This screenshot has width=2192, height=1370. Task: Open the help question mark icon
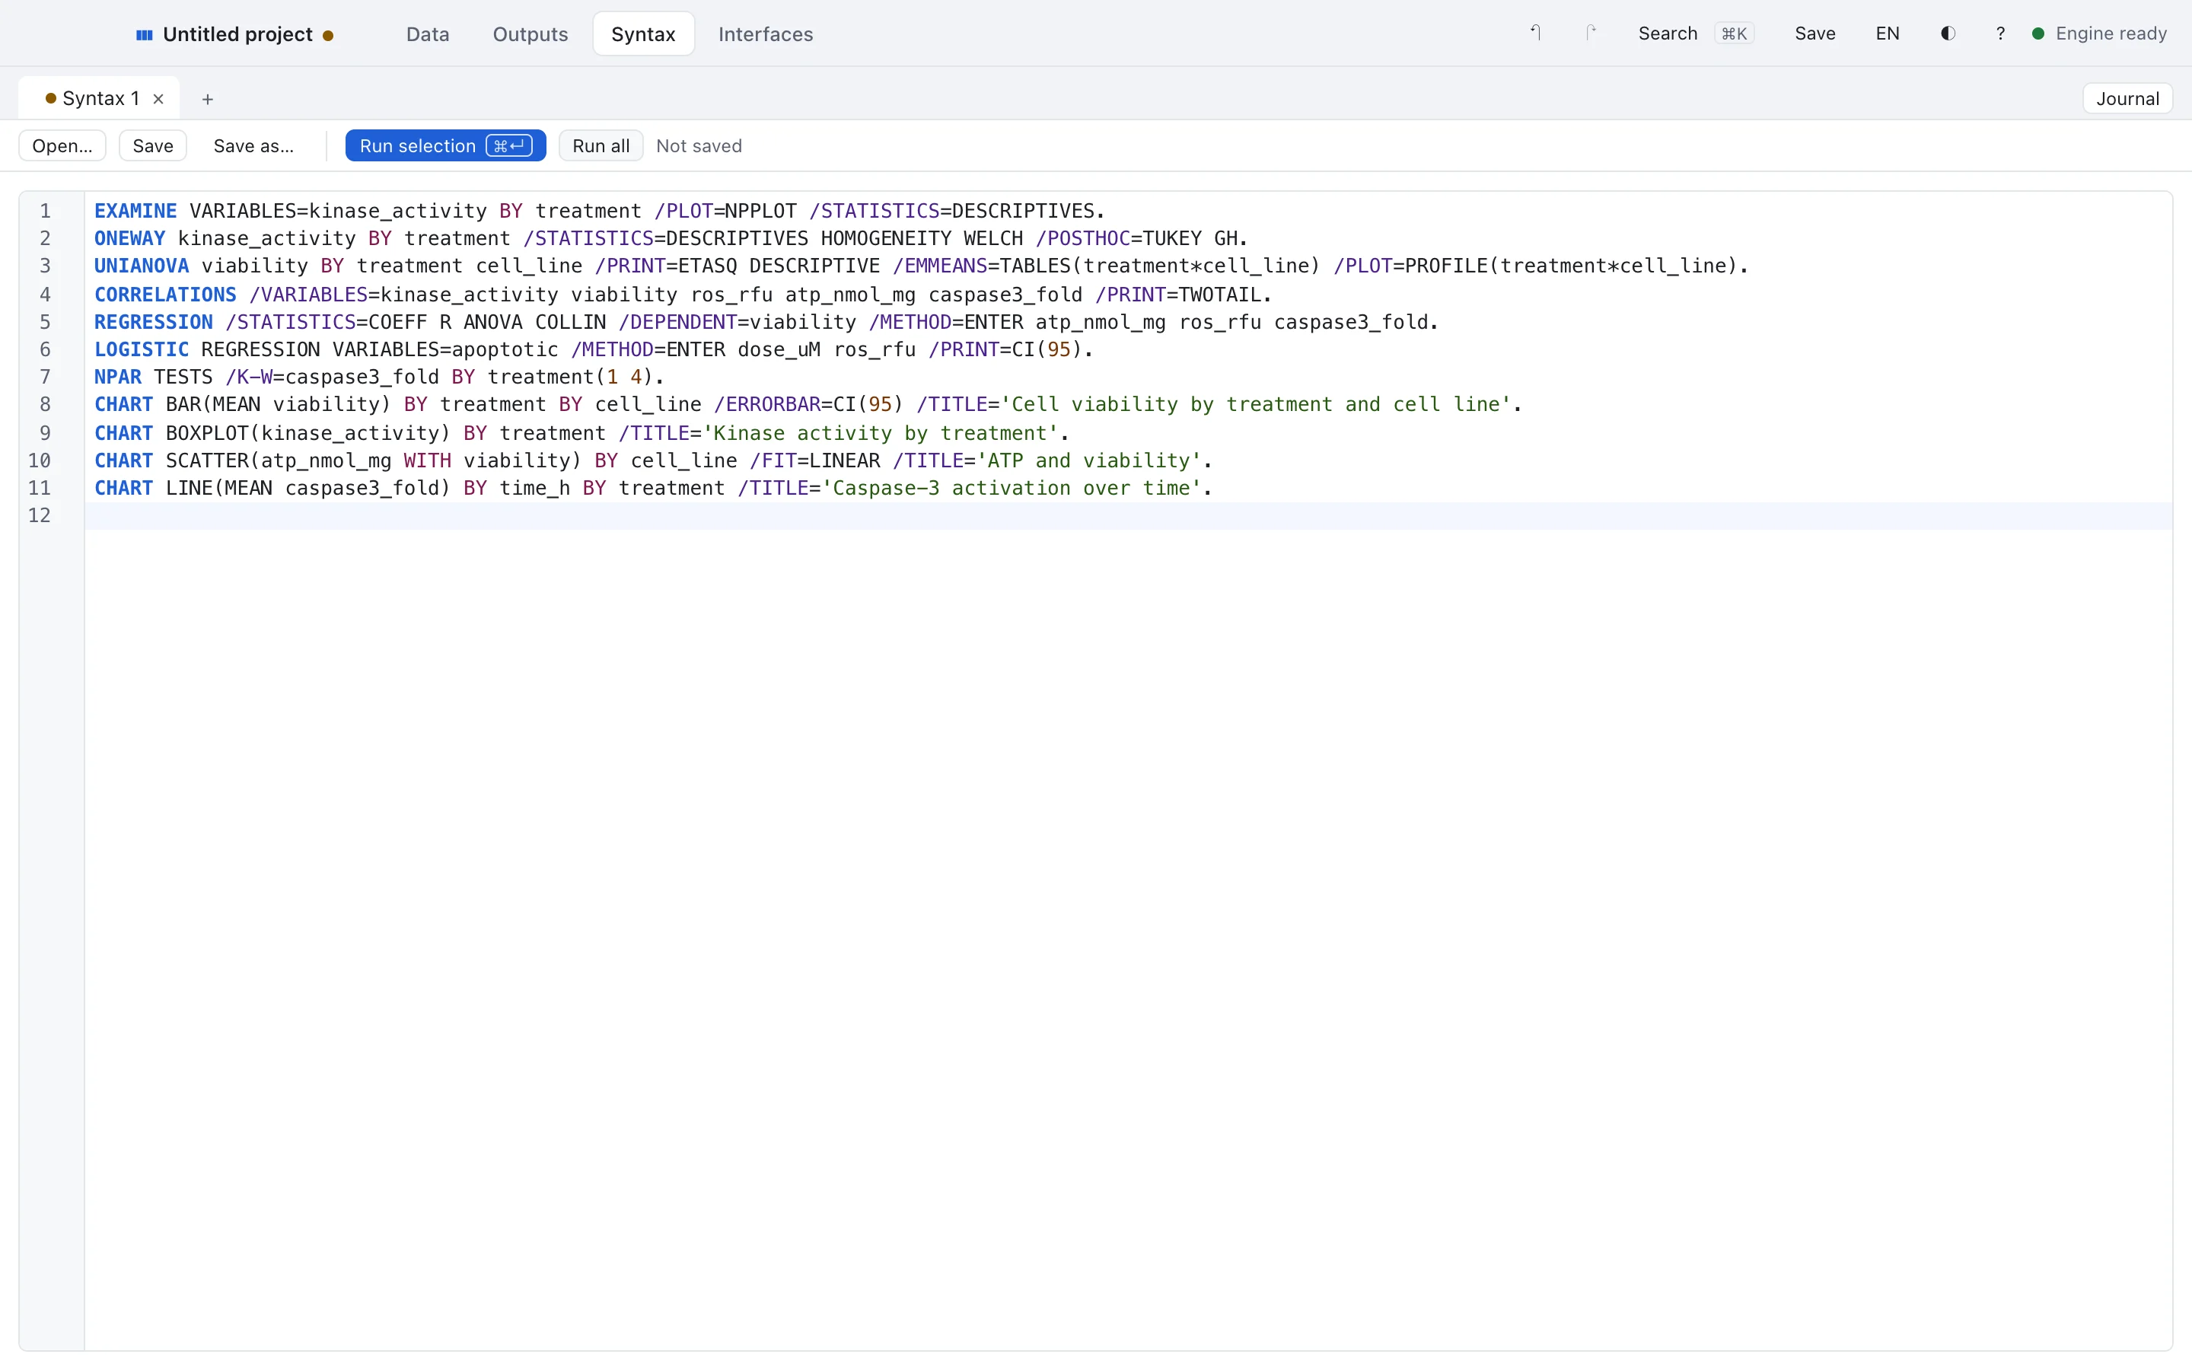point(2001,33)
